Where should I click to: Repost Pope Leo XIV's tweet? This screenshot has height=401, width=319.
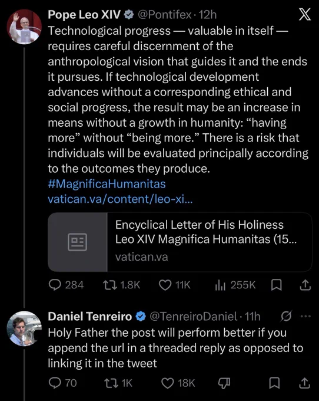pyautogui.click(x=121, y=285)
